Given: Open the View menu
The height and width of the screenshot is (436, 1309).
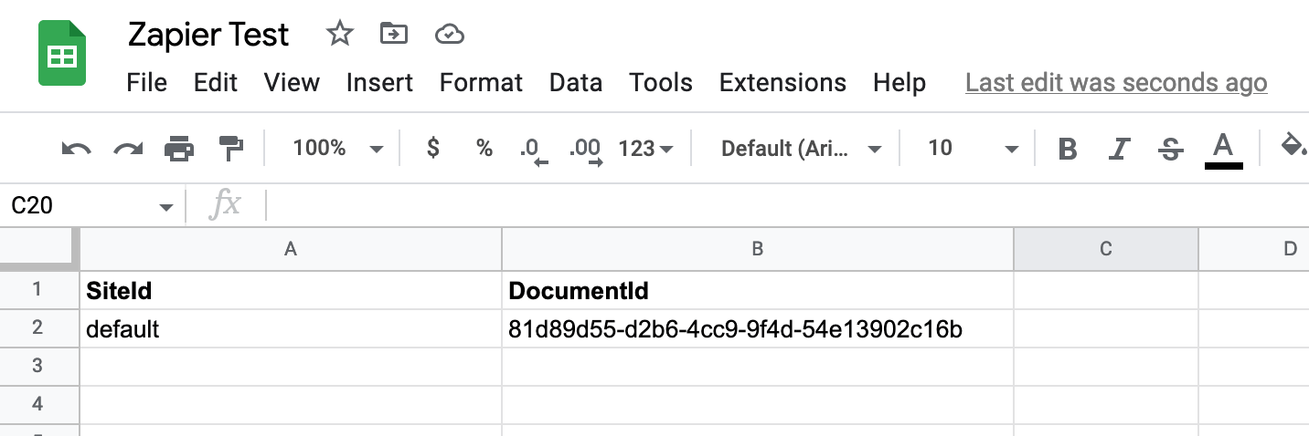Looking at the screenshot, I should 292,83.
